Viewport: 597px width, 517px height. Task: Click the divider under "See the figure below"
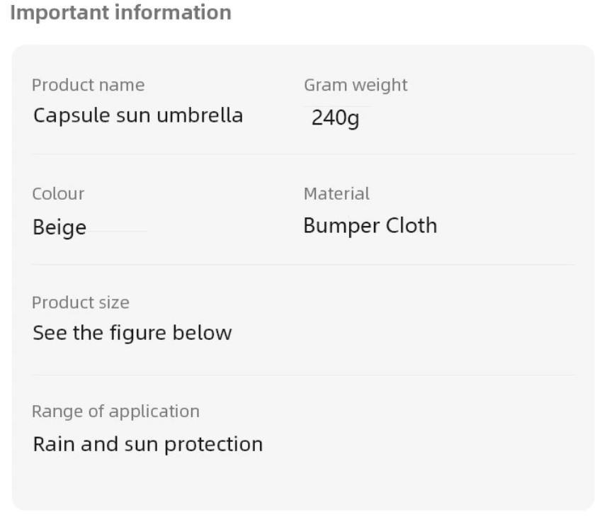coord(303,375)
